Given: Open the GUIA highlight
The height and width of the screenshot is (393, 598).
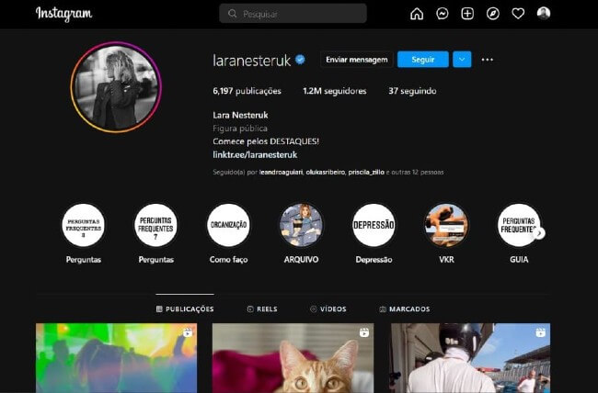Looking at the screenshot, I should 519,226.
